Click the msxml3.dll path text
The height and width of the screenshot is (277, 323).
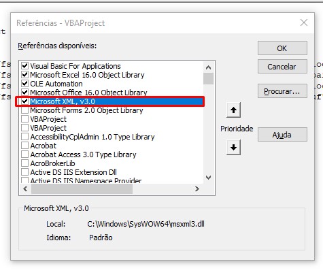(x=146, y=224)
